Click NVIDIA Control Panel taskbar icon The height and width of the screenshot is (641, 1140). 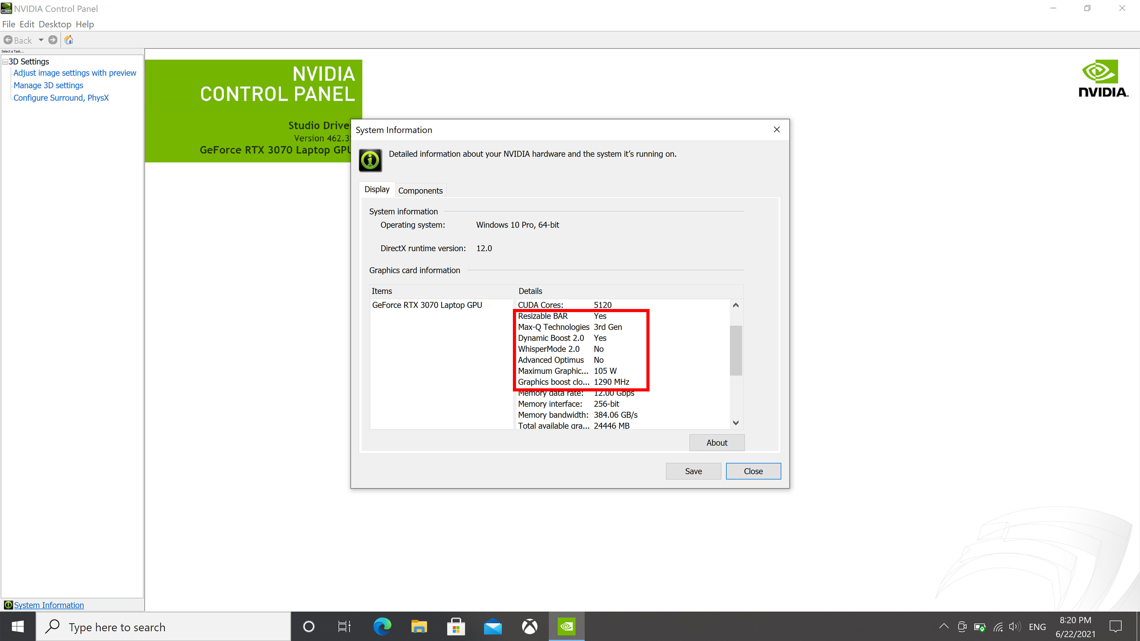[x=566, y=627]
